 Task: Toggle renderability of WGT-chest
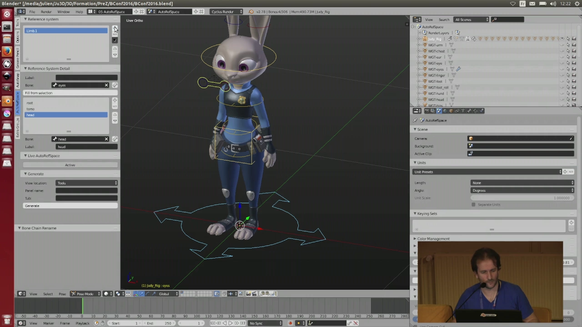(574, 51)
